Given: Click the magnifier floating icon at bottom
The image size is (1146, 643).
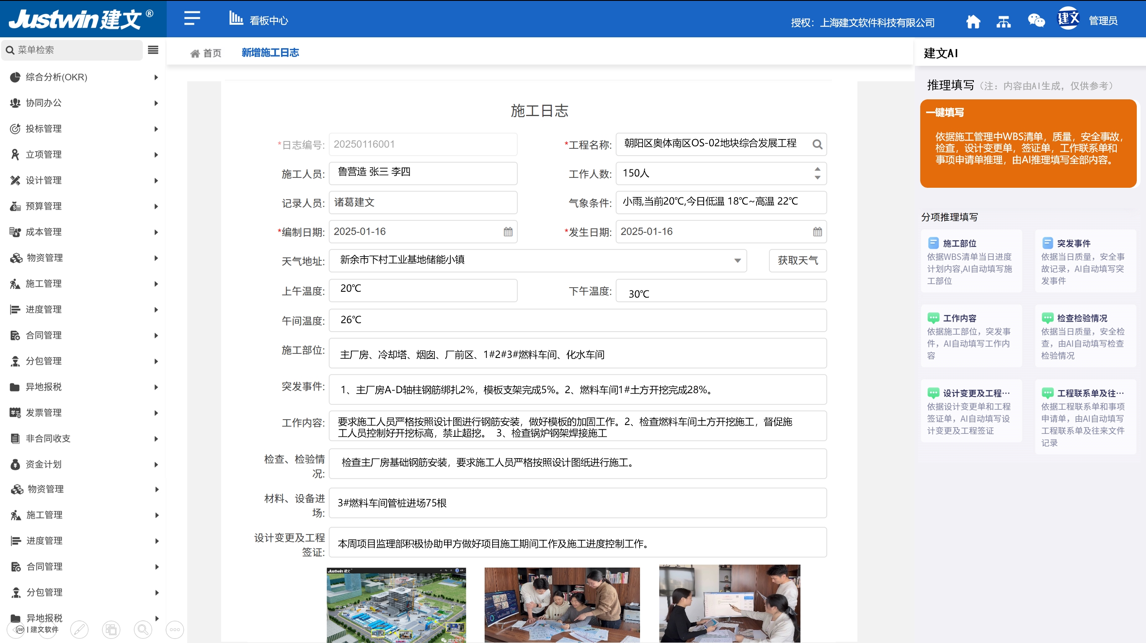Looking at the screenshot, I should [x=143, y=630].
